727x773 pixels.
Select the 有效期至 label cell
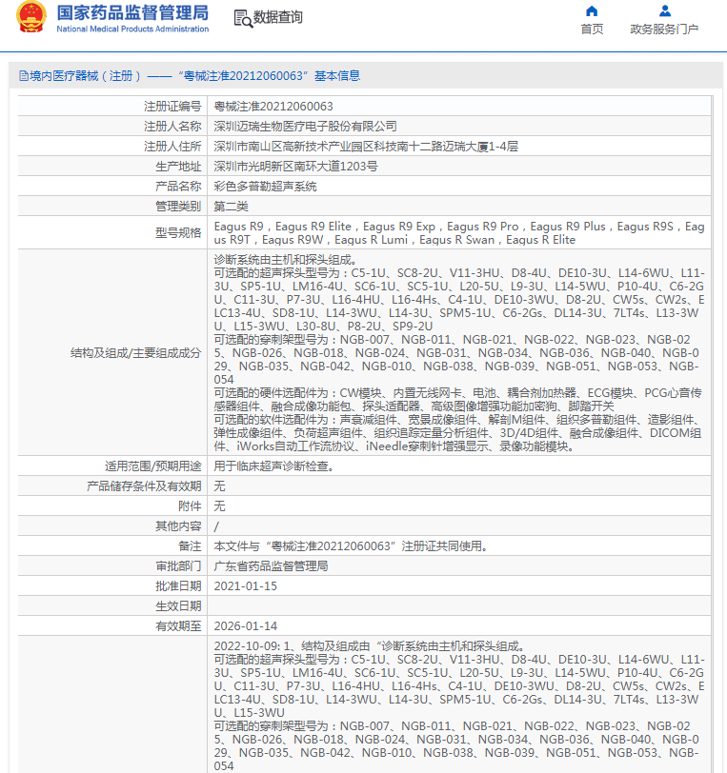pos(112,626)
